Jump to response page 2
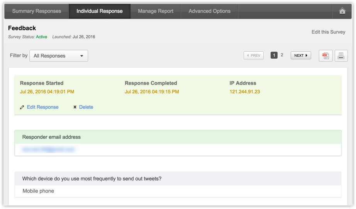356x209 pixels. coord(282,55)
